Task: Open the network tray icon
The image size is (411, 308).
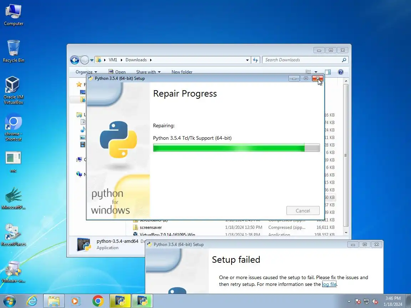Action: click(x=366, y=302)
